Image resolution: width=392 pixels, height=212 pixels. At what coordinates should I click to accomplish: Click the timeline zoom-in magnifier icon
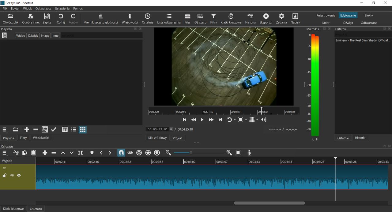tap(229, 153)
